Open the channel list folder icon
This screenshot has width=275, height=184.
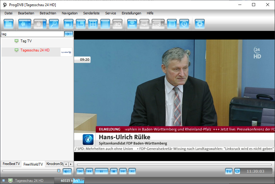click(9, 24)
